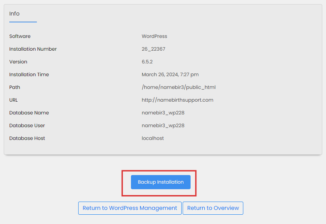Click the Database User value namebir3_wp228
The height and width of the screenshot is (224, 326).
coord(163,125)
